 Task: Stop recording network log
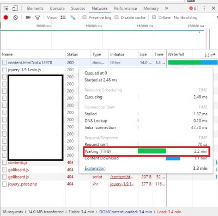[6, 17]
